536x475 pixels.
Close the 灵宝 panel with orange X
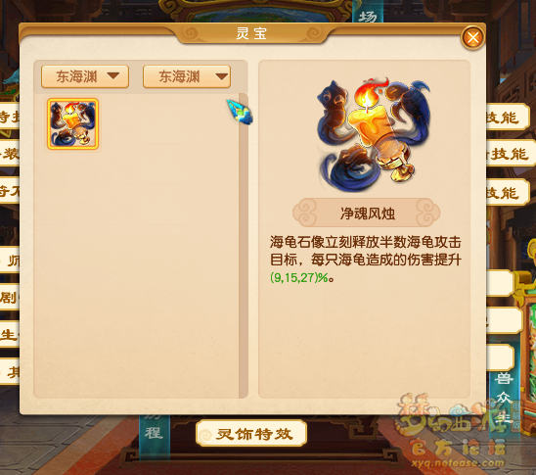click(472, 37)
